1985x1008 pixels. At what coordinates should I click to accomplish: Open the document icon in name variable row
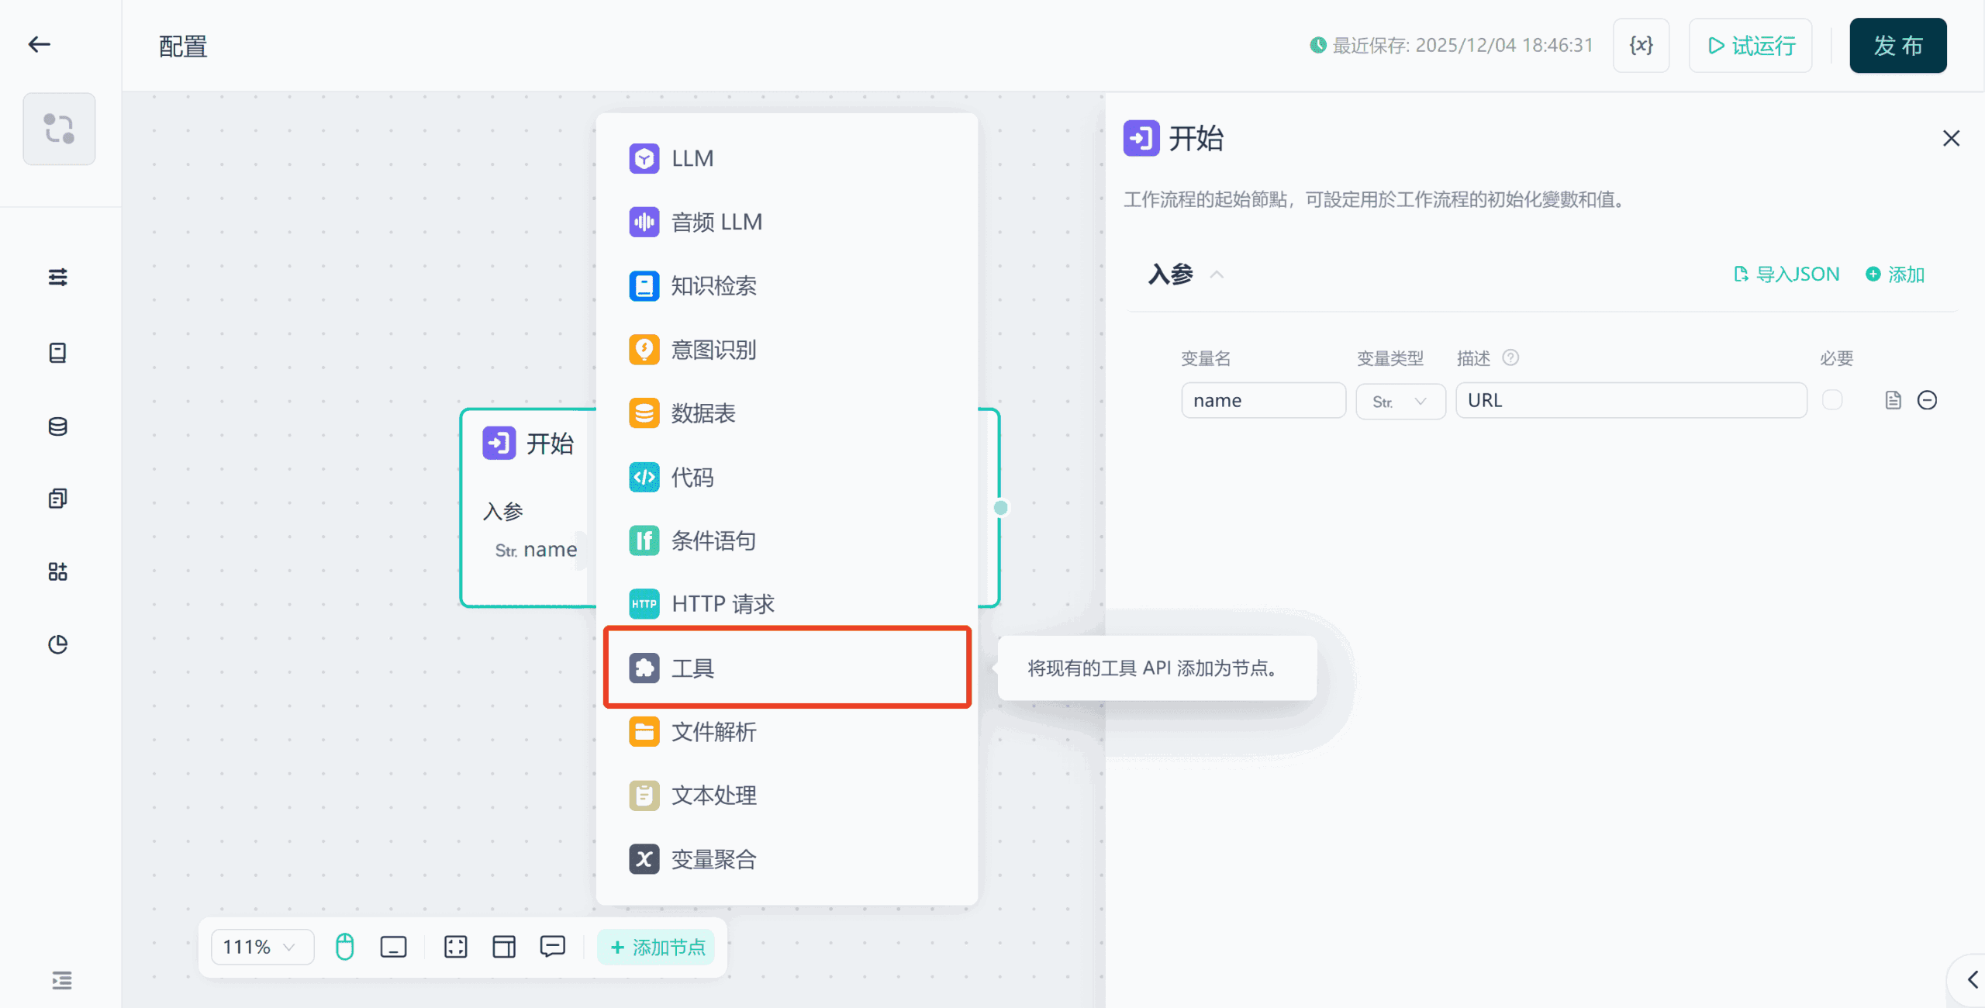point(1893,400)
